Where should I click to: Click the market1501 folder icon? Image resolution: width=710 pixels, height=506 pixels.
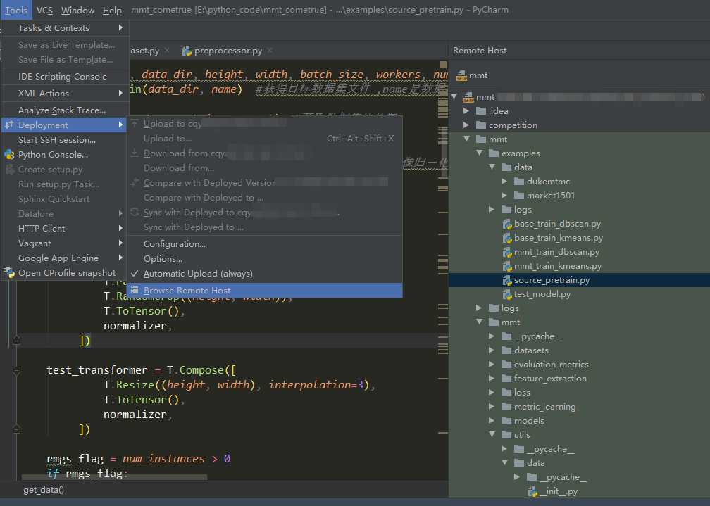point(520,196)
